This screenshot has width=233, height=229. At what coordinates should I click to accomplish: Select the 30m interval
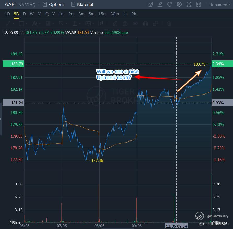(x=115, y=14)
